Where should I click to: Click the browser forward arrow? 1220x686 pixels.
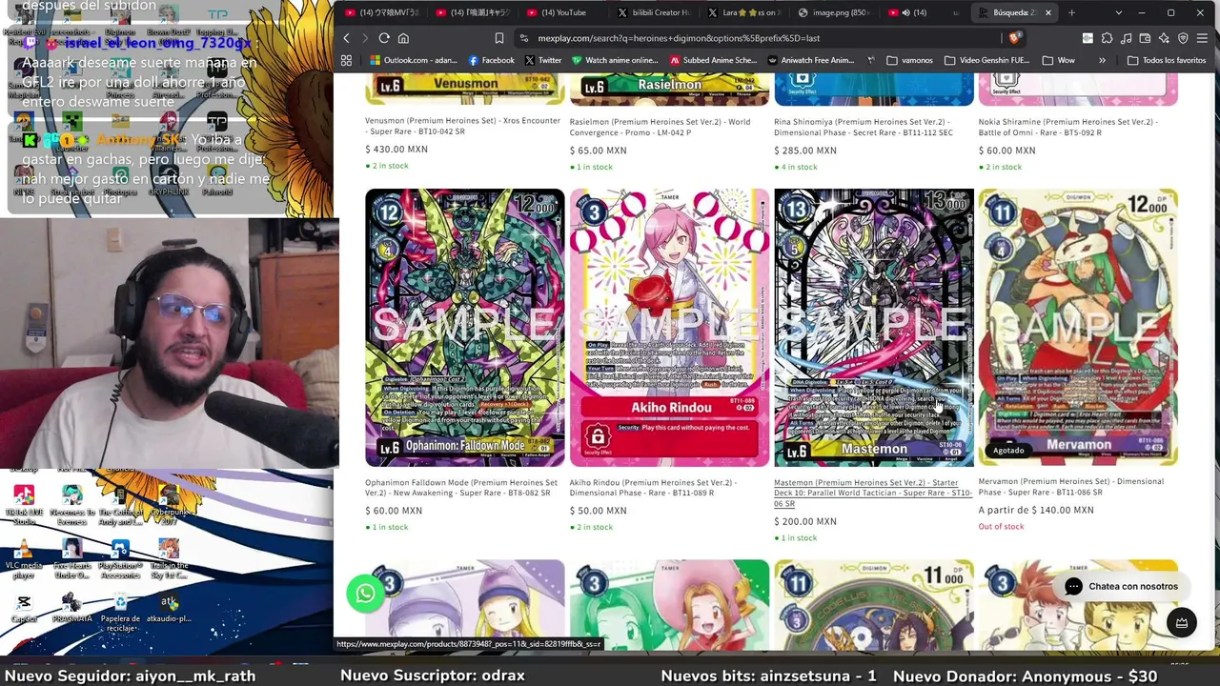(x=365, y=38)
